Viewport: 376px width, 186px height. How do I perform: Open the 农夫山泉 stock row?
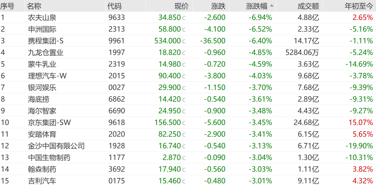click(x=42, y=18)
